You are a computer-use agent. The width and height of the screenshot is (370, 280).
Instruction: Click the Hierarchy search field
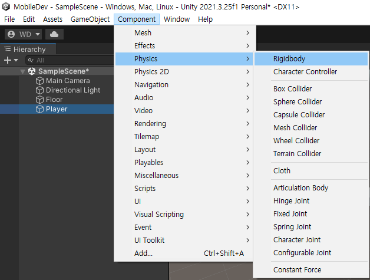coord(70,60)
